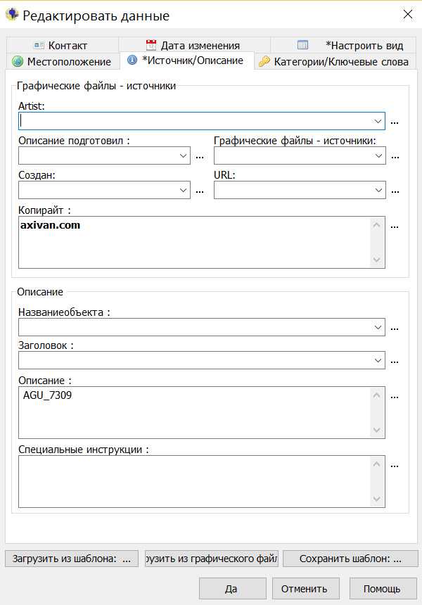Click ellipsis next to Описание подготовил field
The width and height of the screenshot is (422, 605).
200,156
